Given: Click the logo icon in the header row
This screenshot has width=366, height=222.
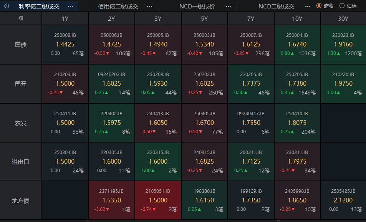Looking at the screenshot, I should [21, 18].
